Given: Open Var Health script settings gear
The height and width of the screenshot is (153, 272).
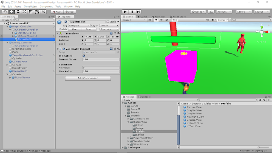Looking at the screenshot, I should 119,49.
